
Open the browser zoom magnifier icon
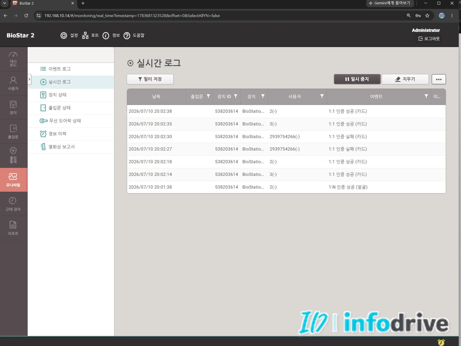[x=409, y=16]
